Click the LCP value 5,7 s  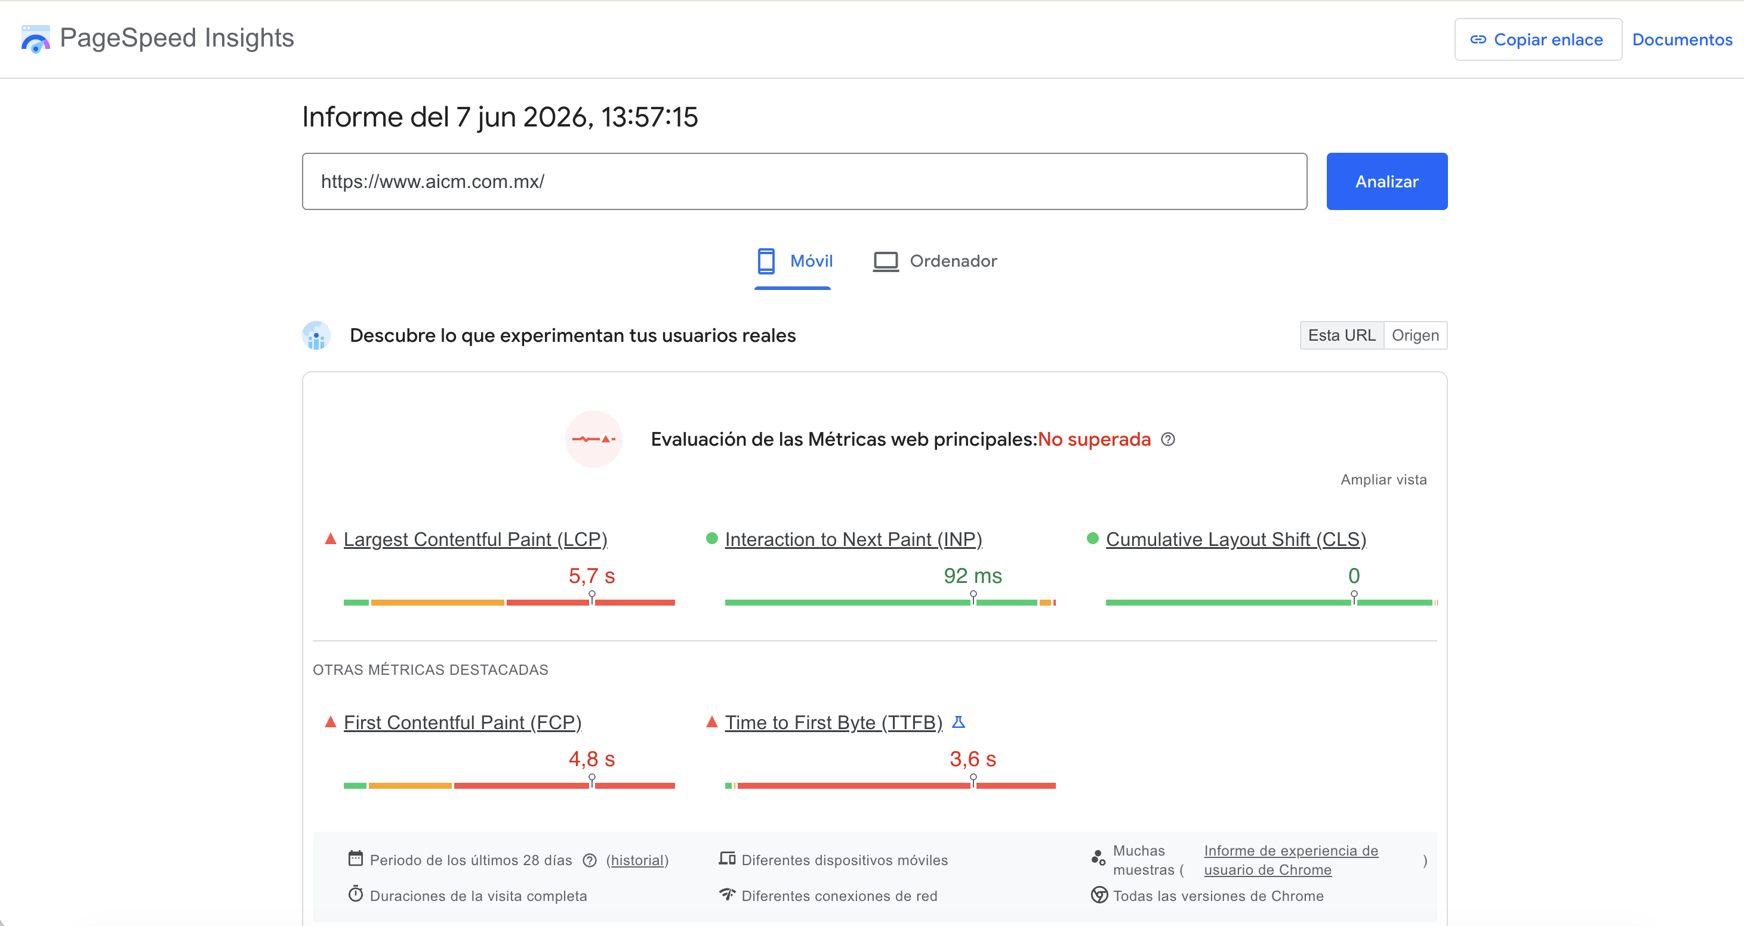[x=591, y=576]
